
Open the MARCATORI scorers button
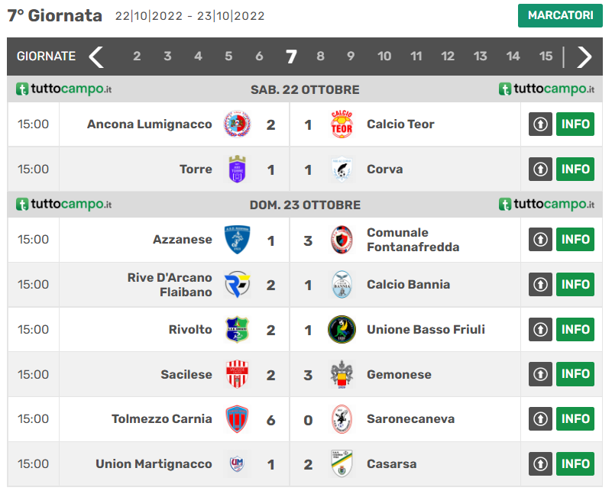coord(560,15)
